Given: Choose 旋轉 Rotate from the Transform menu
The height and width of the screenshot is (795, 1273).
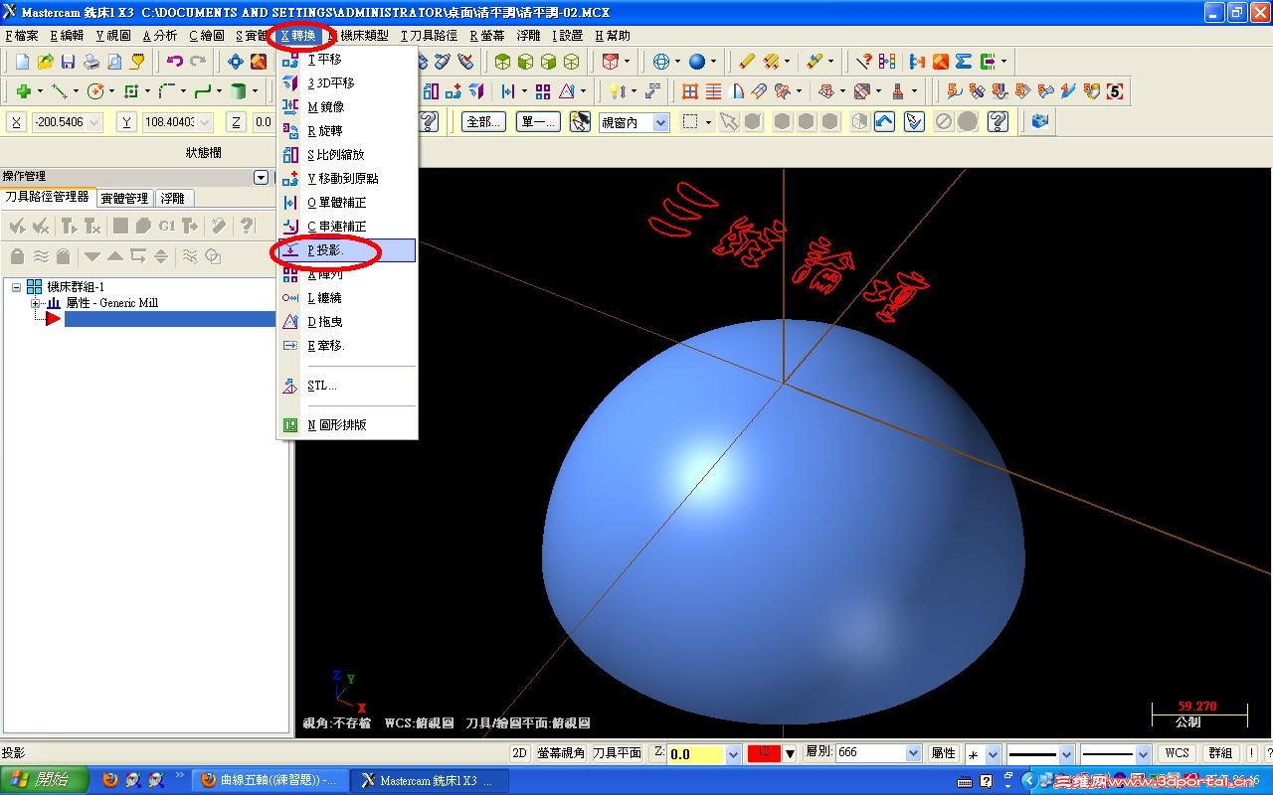Looking at the screenshot, I should [x=346, y=131].
